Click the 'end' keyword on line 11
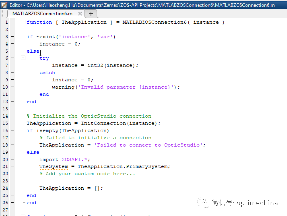 [x=44, y=94]
